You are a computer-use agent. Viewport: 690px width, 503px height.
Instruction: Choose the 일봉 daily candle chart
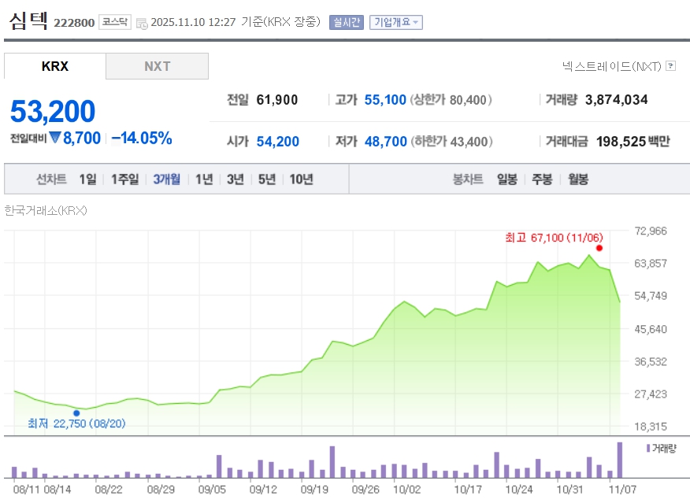click(x=507, y=179)
